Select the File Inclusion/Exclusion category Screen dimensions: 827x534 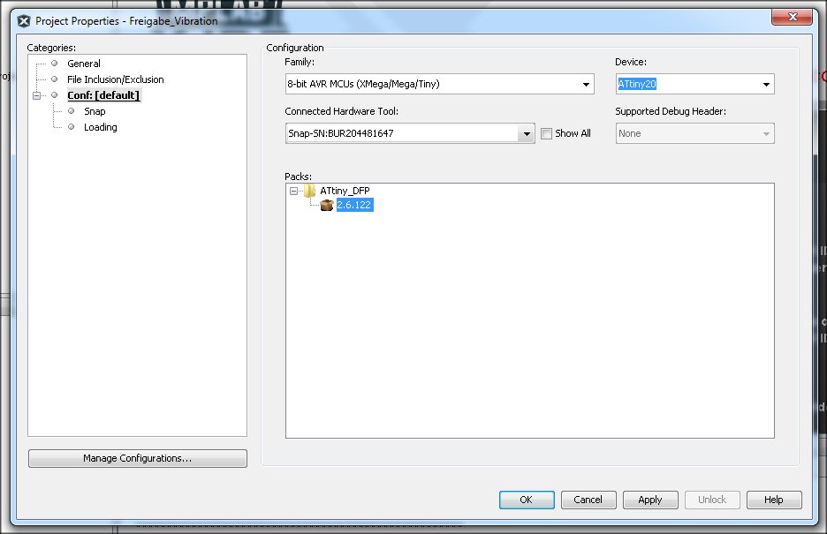(x=116, y=79)
